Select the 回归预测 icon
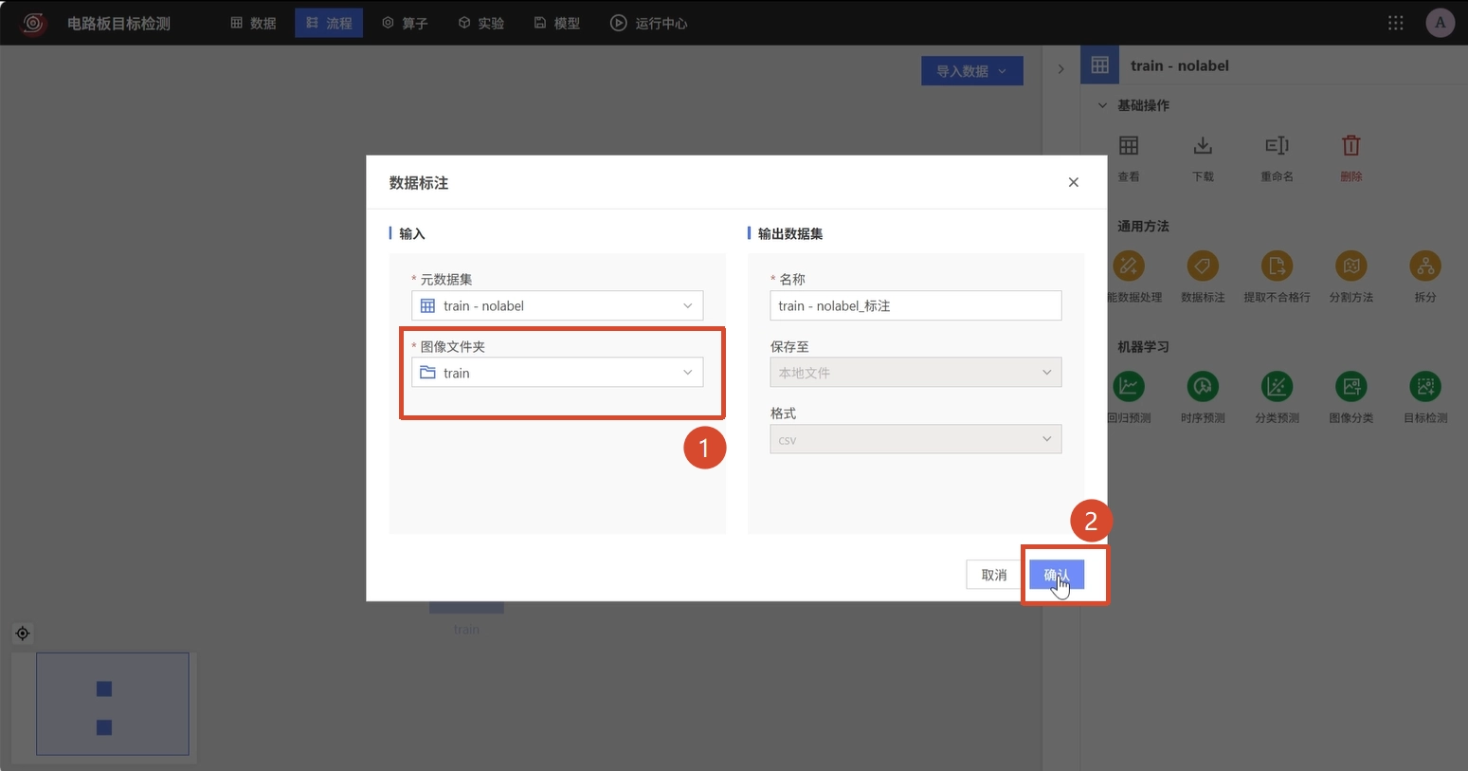Image resolution: width=1468 pixels, height=771 pixels. click(1129, 387)
